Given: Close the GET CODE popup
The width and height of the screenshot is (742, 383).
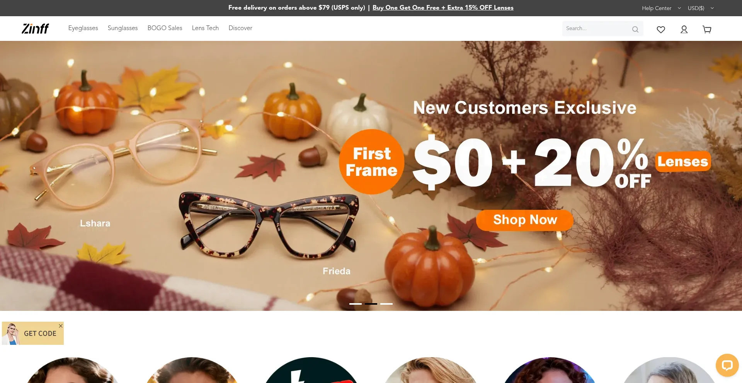Looking at the screenshot, I should [61, 326].
